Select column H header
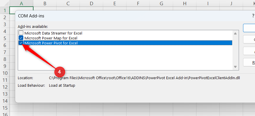Screen dimensions: 255x116 point(184,3)
